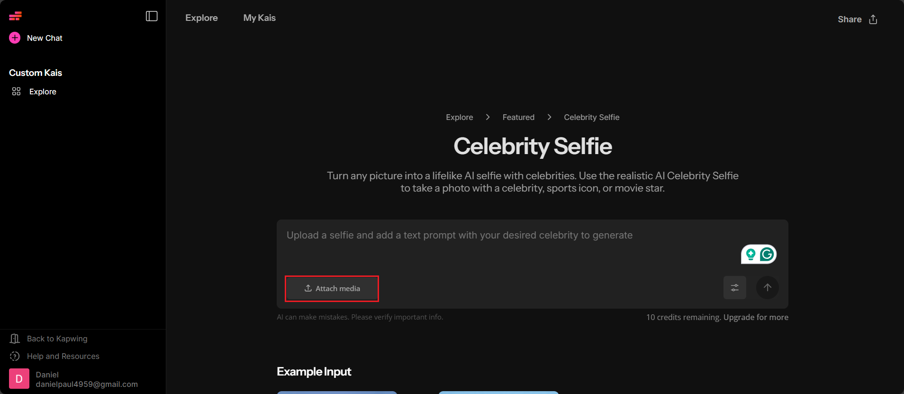Collapse the sidebar panel
The image size is (904, 394).
click(152, 16)
